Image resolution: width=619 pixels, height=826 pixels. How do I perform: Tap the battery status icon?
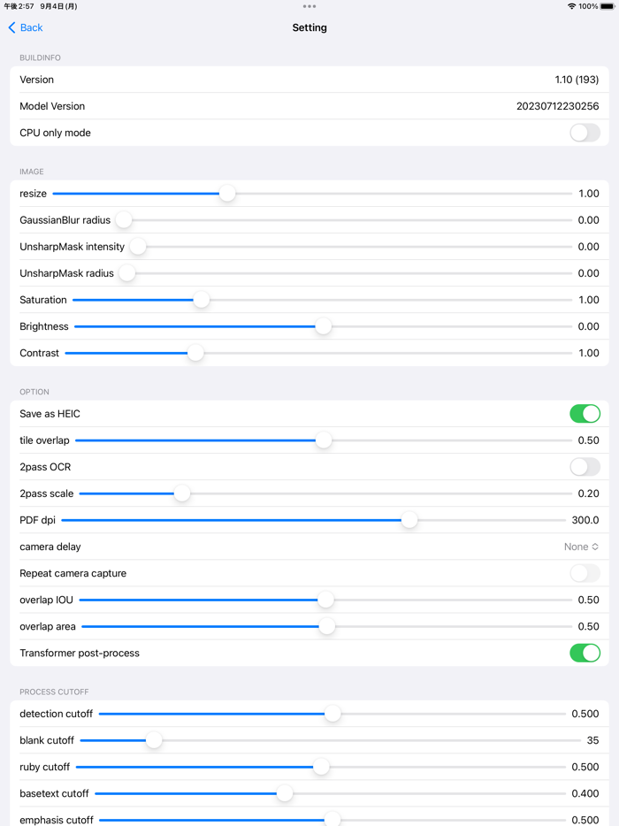click(608, 6)
